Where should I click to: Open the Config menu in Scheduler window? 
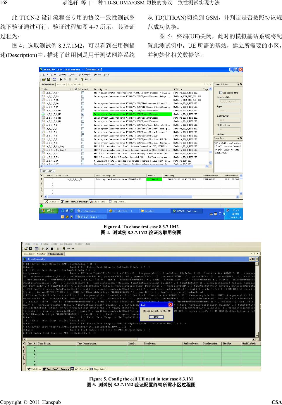pyautogui.click(x=63, y=75)
